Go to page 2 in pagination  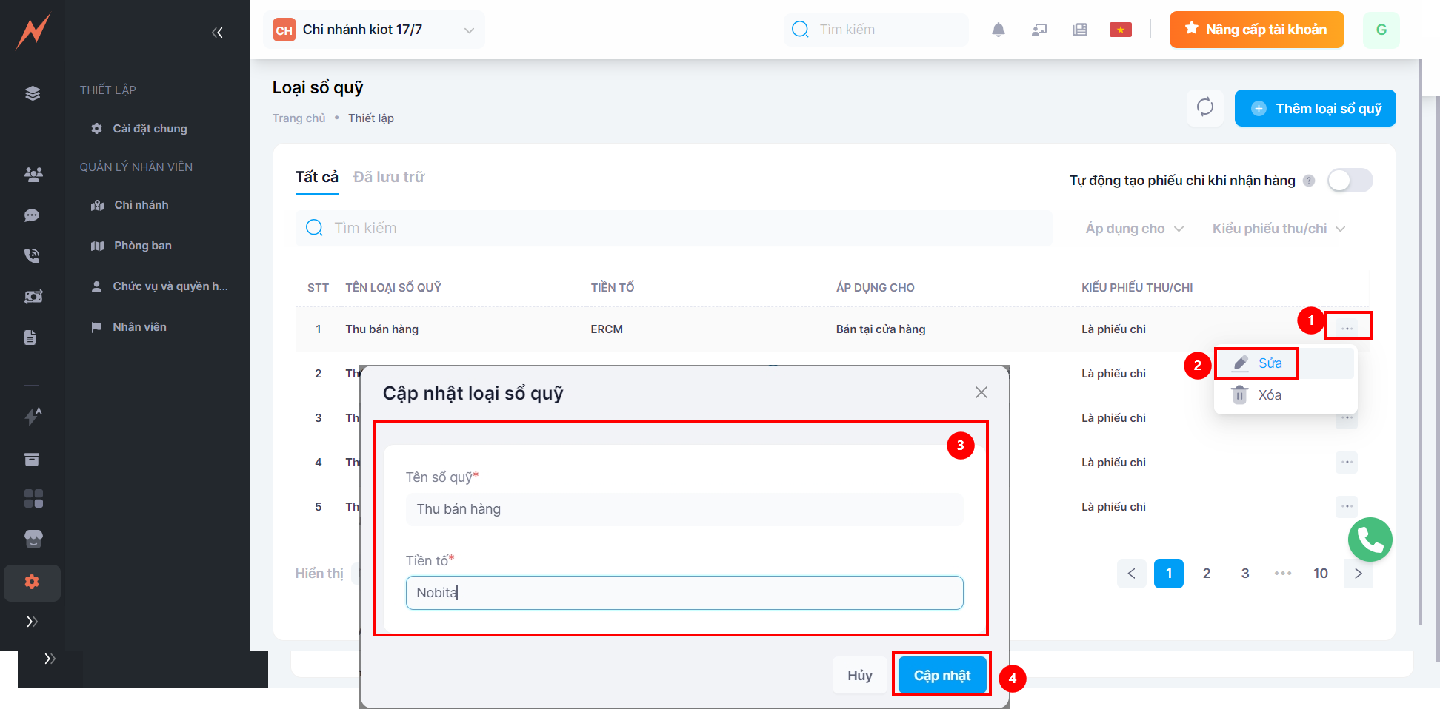[x=1207, y=574]
